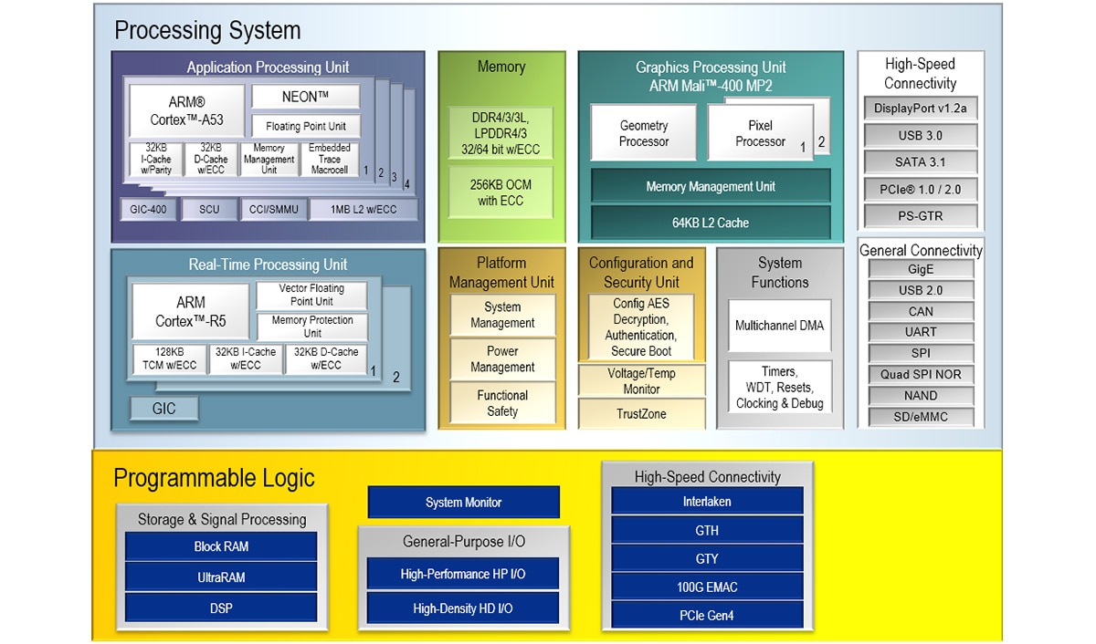
Task: Select the NEON block
Action: pos(305,97)
